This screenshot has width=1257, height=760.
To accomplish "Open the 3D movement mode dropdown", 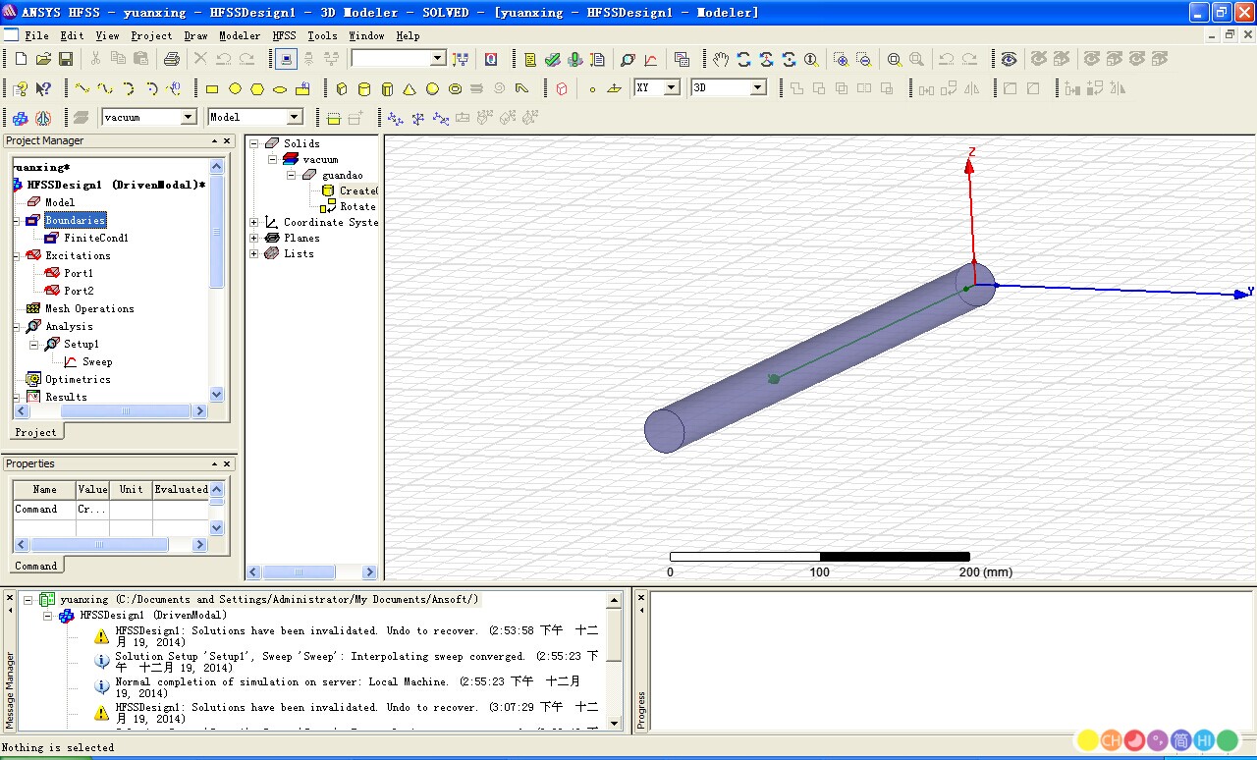I will click(x=758, y=87).
